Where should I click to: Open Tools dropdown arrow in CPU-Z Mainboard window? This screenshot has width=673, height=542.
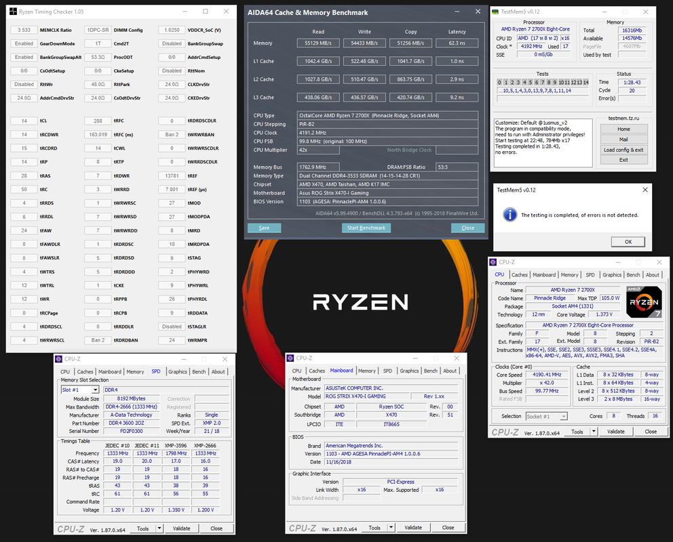[391, 527]
